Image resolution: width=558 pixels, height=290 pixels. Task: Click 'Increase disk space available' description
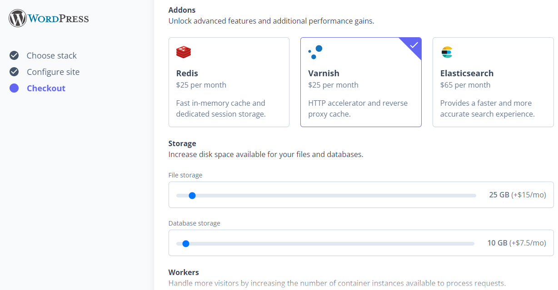coord(266,154)
